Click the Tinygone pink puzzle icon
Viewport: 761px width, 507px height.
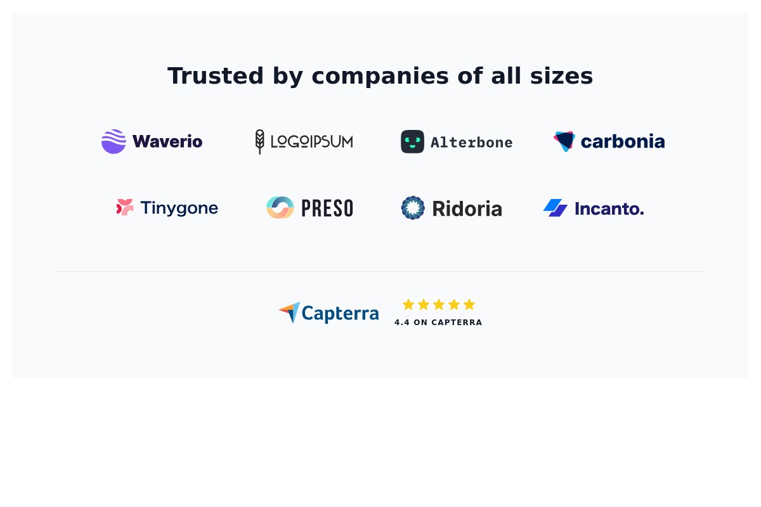point(125,207)
